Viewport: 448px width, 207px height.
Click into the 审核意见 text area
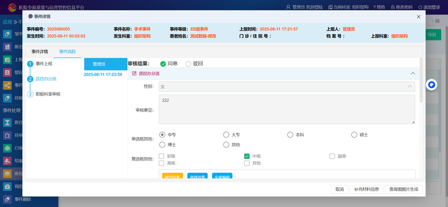point(287,109)
